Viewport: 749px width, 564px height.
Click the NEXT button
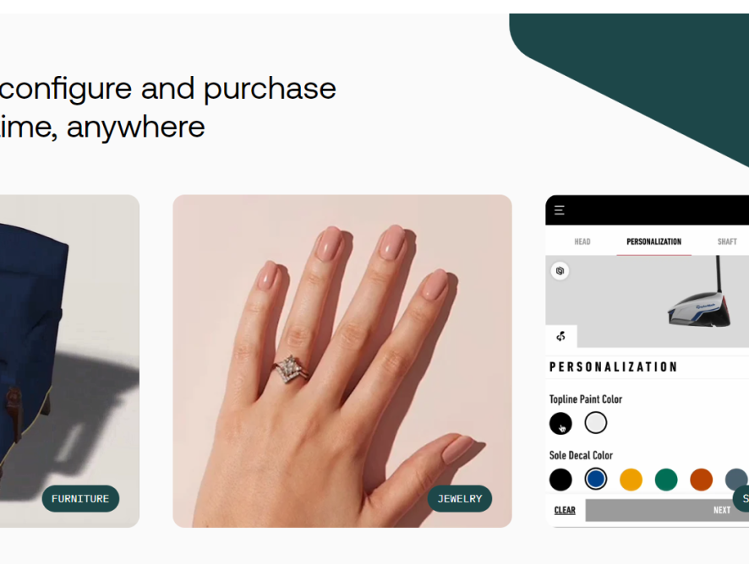667,510
